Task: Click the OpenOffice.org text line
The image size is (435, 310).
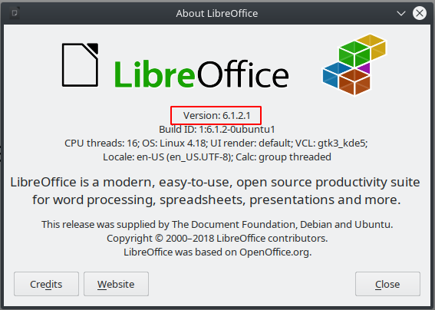Action: coord(218,252)
